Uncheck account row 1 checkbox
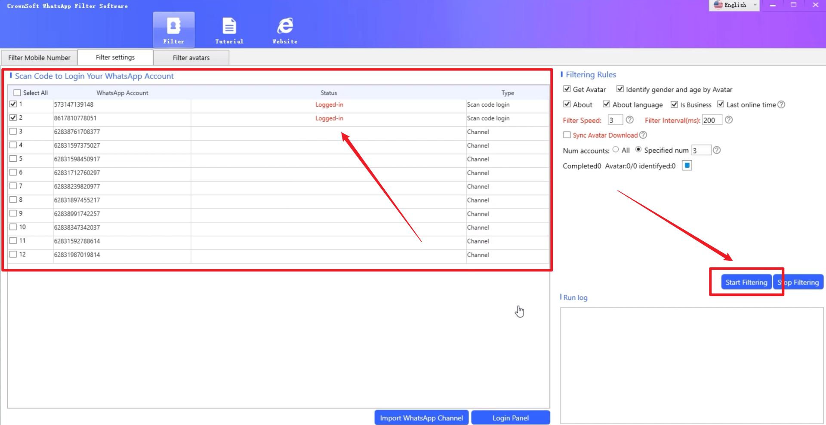 point(13,104)
